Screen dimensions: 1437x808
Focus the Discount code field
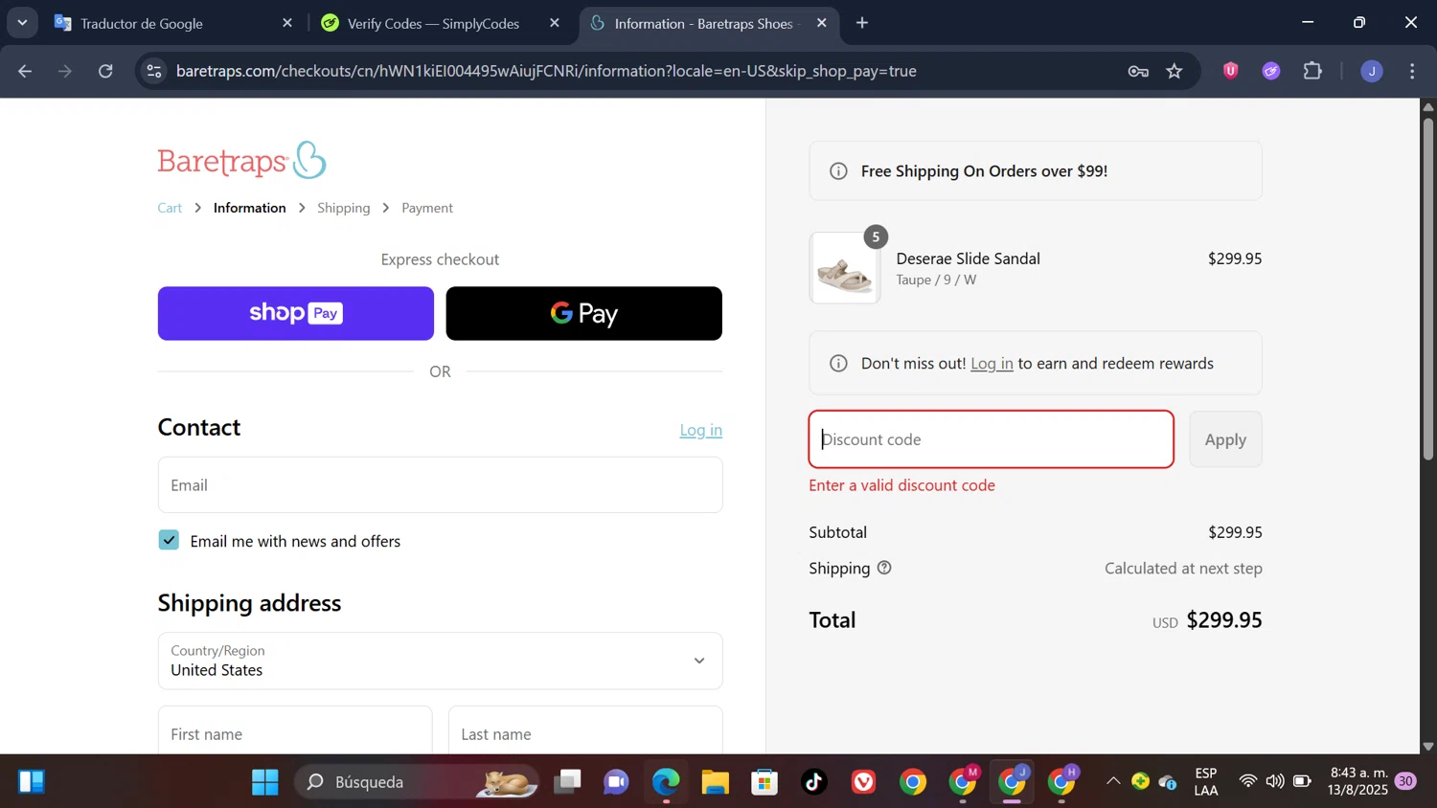click(x=991, y=439)
